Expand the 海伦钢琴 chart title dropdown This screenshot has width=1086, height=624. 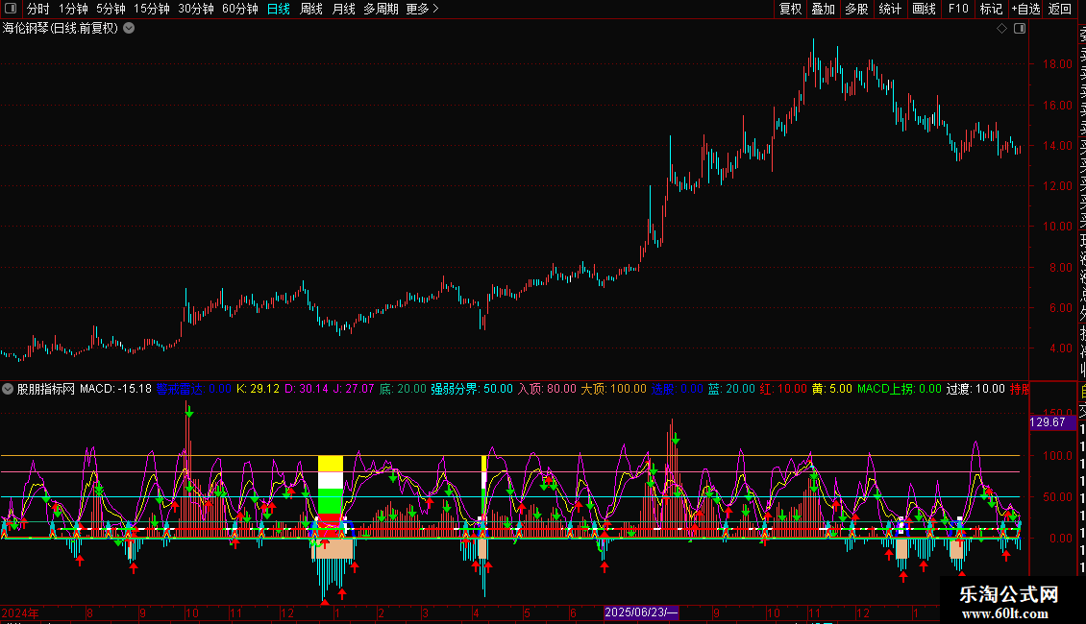pos(129,29)
